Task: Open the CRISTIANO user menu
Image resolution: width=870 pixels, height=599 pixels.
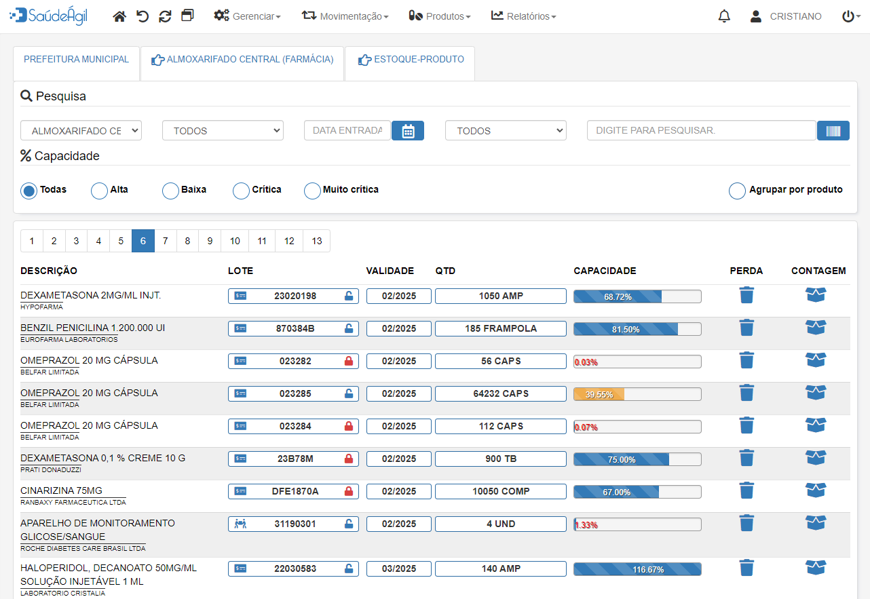Action: pos(786,16)
